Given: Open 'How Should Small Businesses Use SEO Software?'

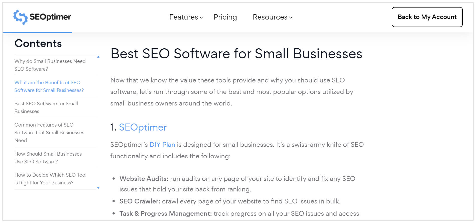Looking at the screenshot, I should point(48,158).
